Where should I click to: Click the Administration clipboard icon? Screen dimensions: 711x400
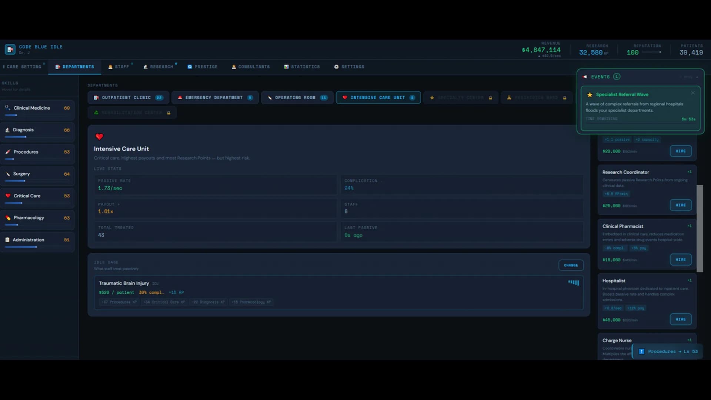pyautogui.click(x=7, y=240)
